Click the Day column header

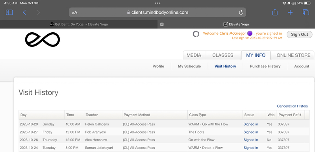(42, 115)
